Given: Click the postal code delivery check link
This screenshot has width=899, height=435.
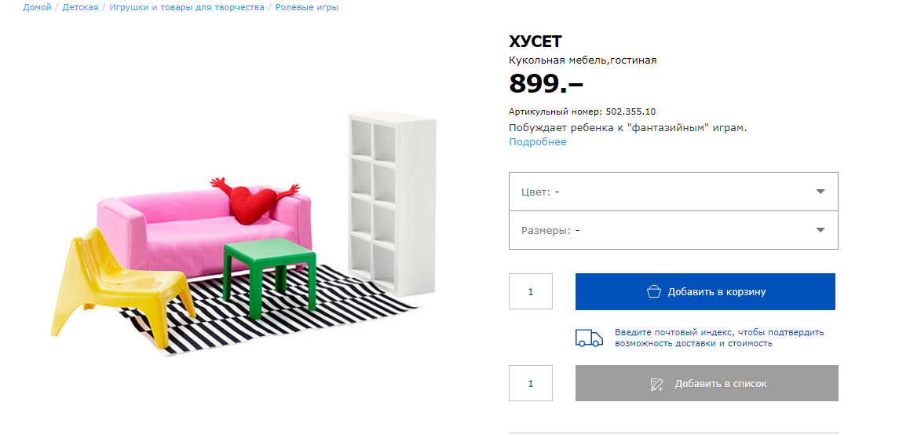Looking at the screenshot, I should pos(719,338).
